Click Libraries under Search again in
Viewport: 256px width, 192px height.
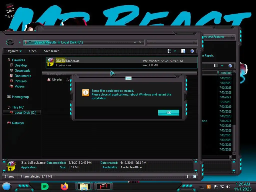tap(57, 79)
